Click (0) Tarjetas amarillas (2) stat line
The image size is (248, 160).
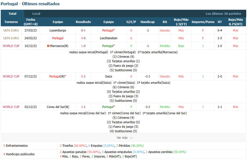[123, 92]
